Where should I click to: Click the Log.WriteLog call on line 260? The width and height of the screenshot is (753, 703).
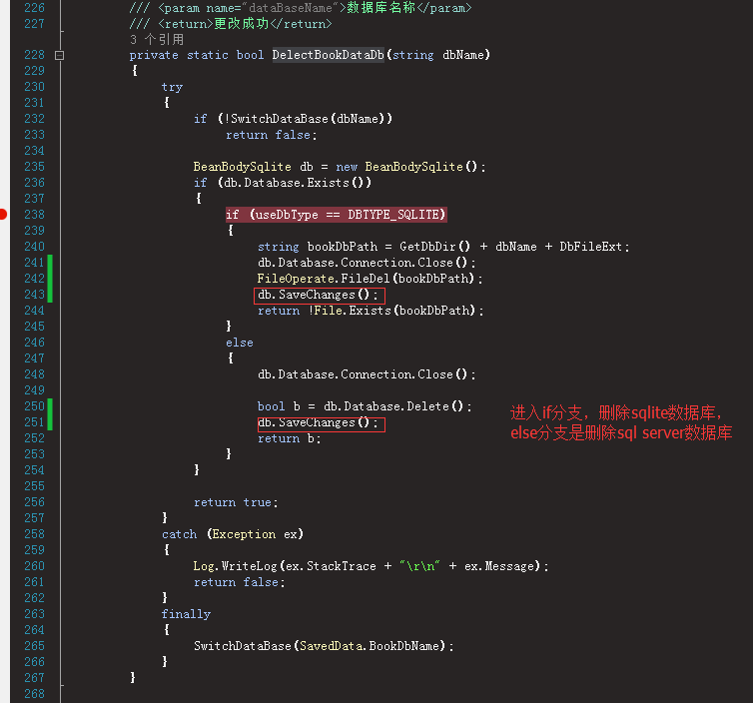(371, 566)
